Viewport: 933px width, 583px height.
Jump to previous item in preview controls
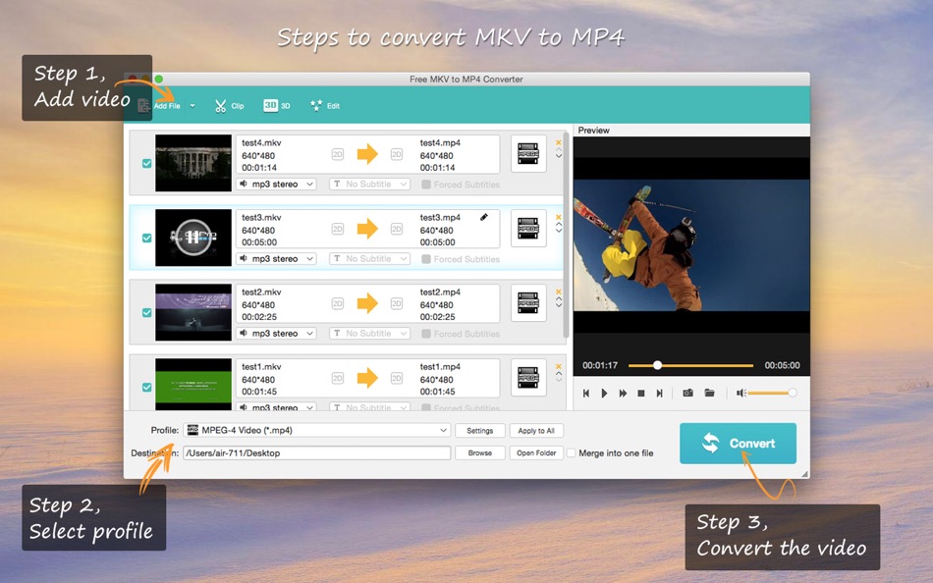(586, 394)
